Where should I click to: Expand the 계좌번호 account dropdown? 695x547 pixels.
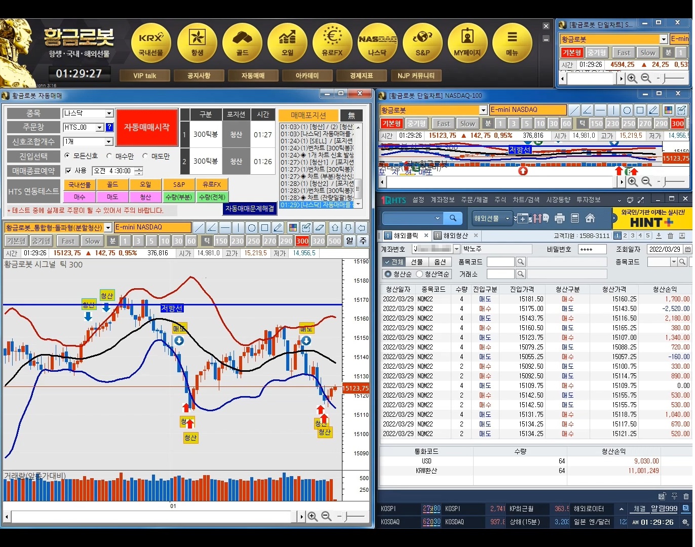(456, 249)
